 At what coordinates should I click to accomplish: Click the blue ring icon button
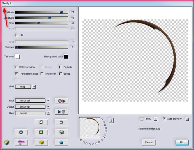point(21,132)
